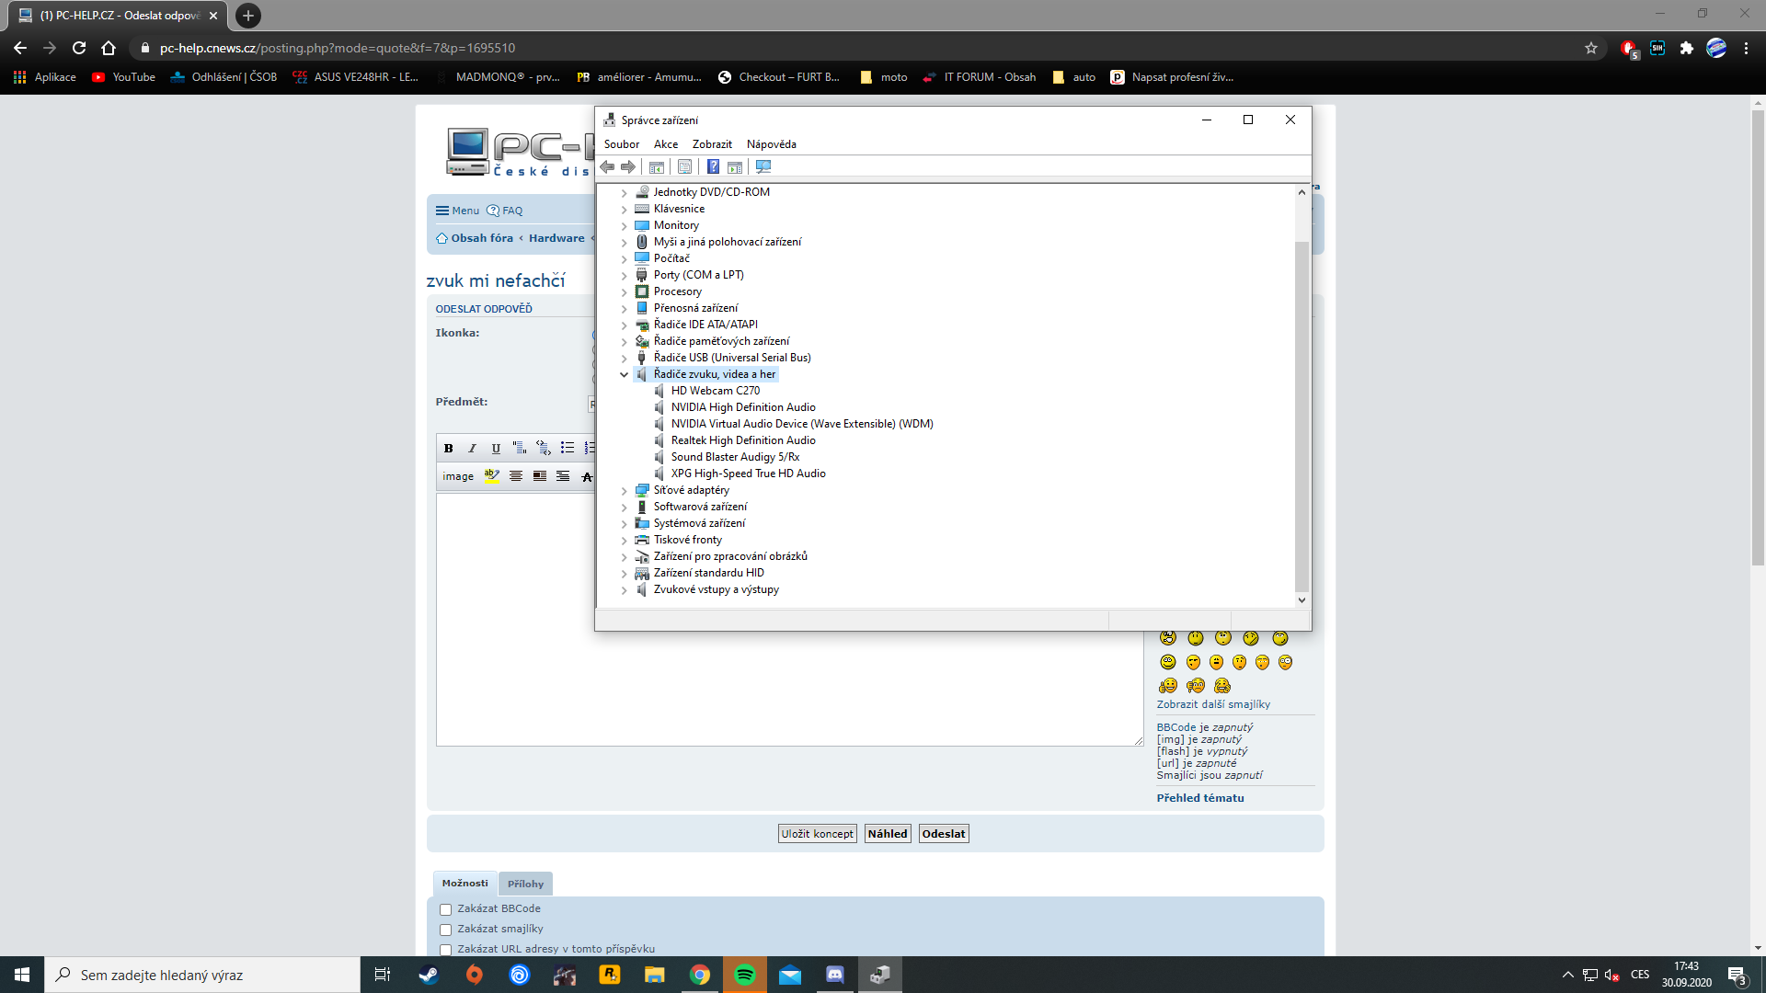Click the Help question mark toolbar icon

tap(713, 166)
